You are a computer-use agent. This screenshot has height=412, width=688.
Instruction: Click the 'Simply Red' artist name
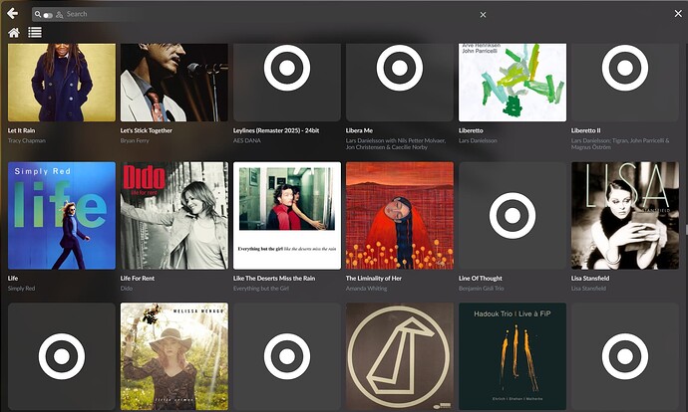click(x=21, y=288)
